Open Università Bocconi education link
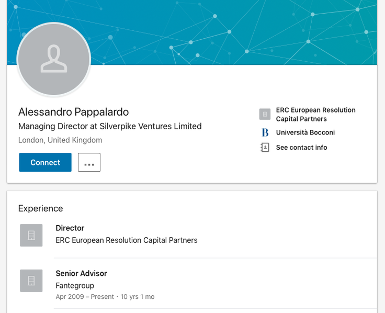This screenshot has height=313, width=385. click(305, 132)
